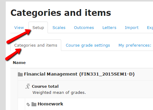Open the View tab
The image size is (153, 110).
pyautogui.click(x=19, y=27)
